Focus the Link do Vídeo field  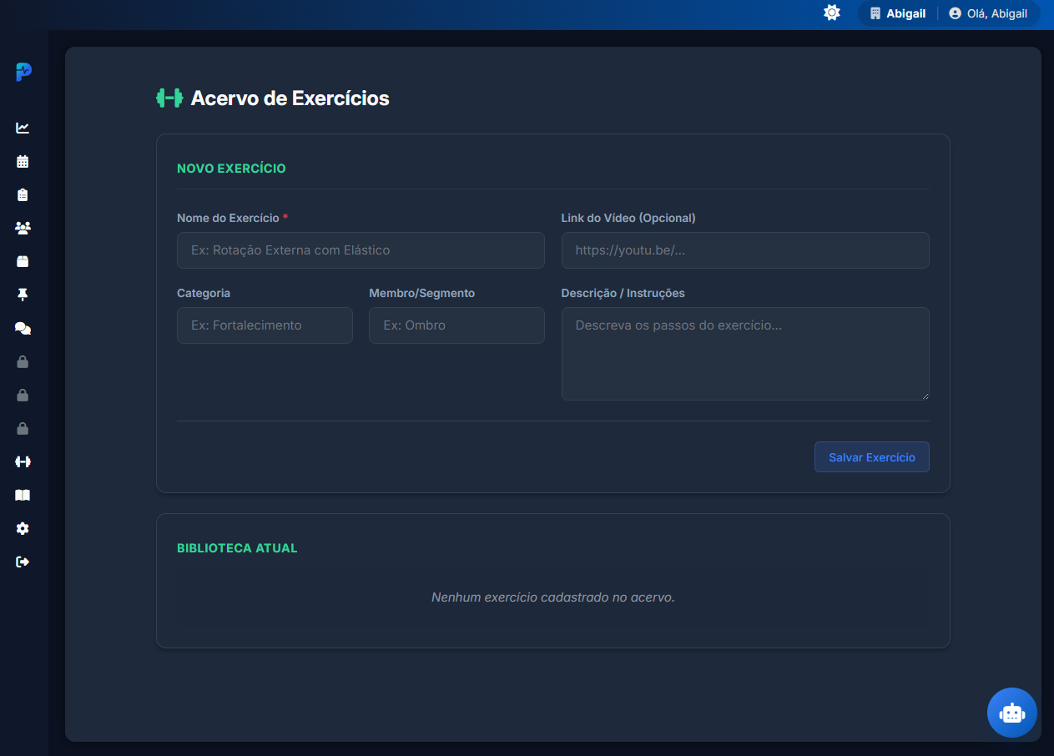point(745,250)
